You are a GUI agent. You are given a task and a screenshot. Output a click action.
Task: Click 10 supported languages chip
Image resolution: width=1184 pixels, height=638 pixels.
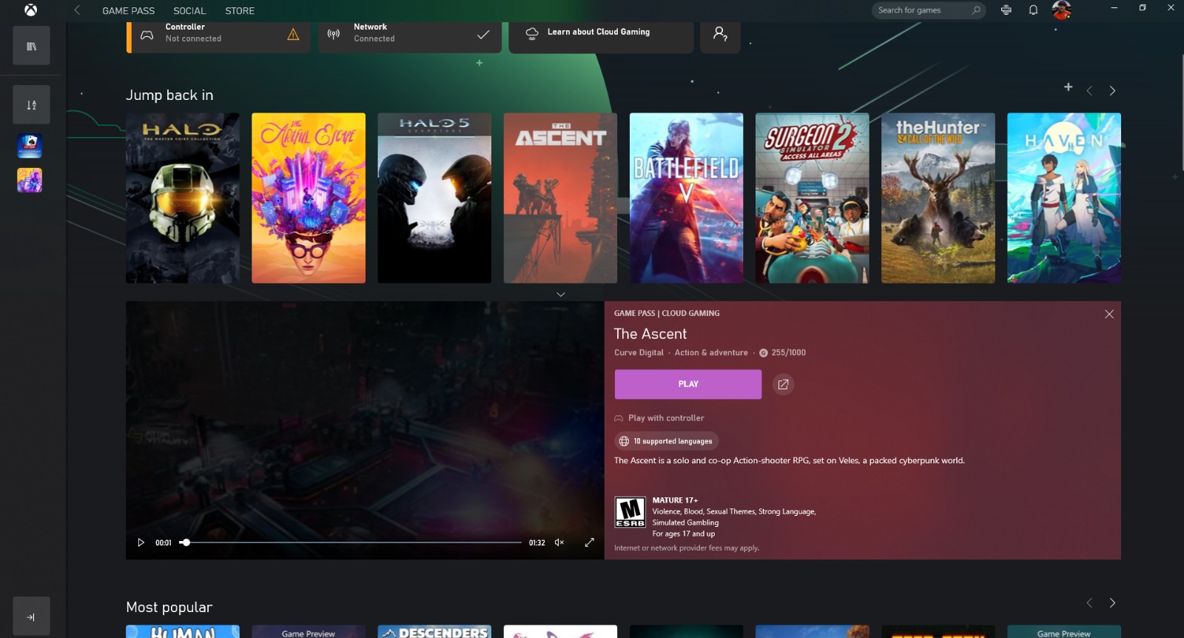(667, 441)
